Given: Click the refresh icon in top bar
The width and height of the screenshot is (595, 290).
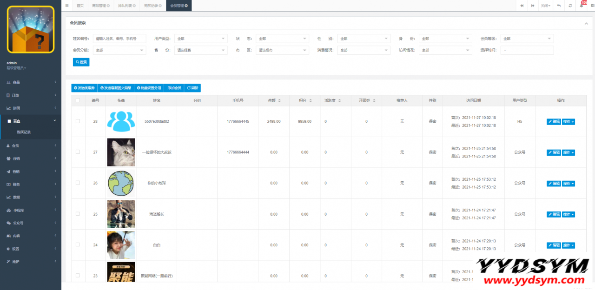Looking at the screenshot, I should (570, 6).
